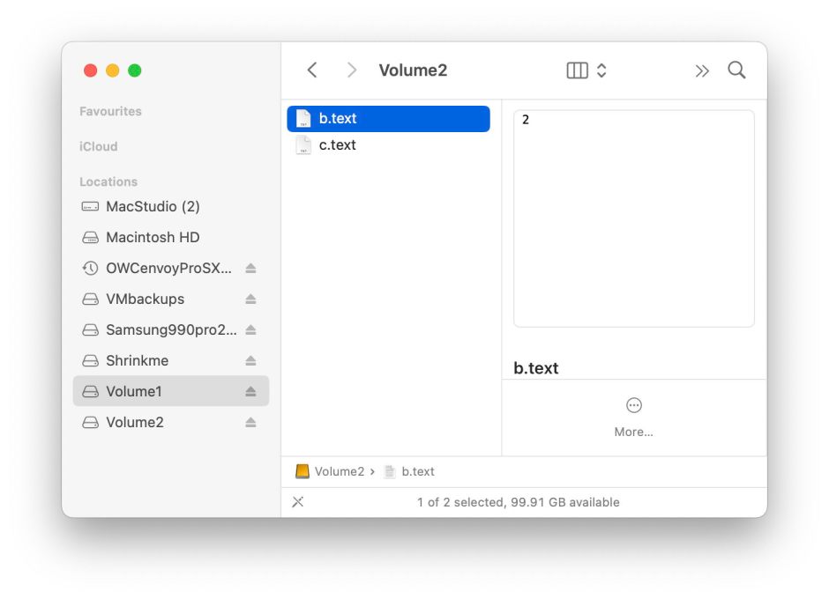Eject the VMbackups volume
Screen dimensions: 829x599
[250, 299]
